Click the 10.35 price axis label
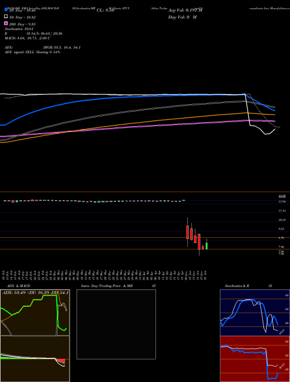 pyautogui.click(x=282, y=220)
